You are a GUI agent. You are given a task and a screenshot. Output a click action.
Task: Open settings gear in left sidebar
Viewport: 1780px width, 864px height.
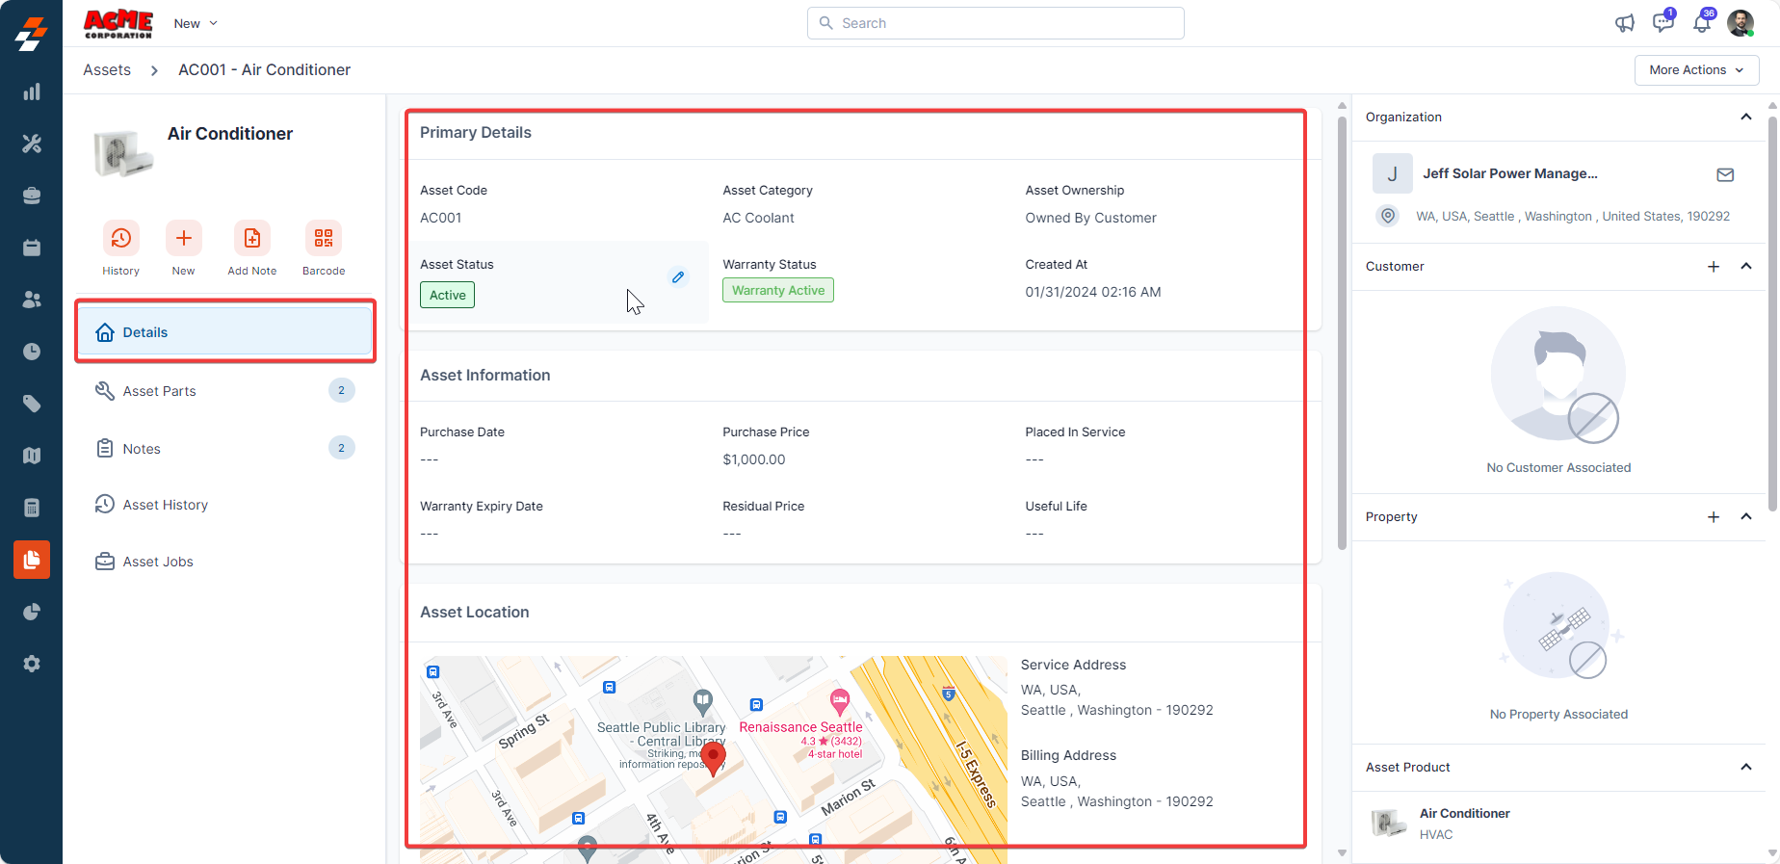coord(32,664)
